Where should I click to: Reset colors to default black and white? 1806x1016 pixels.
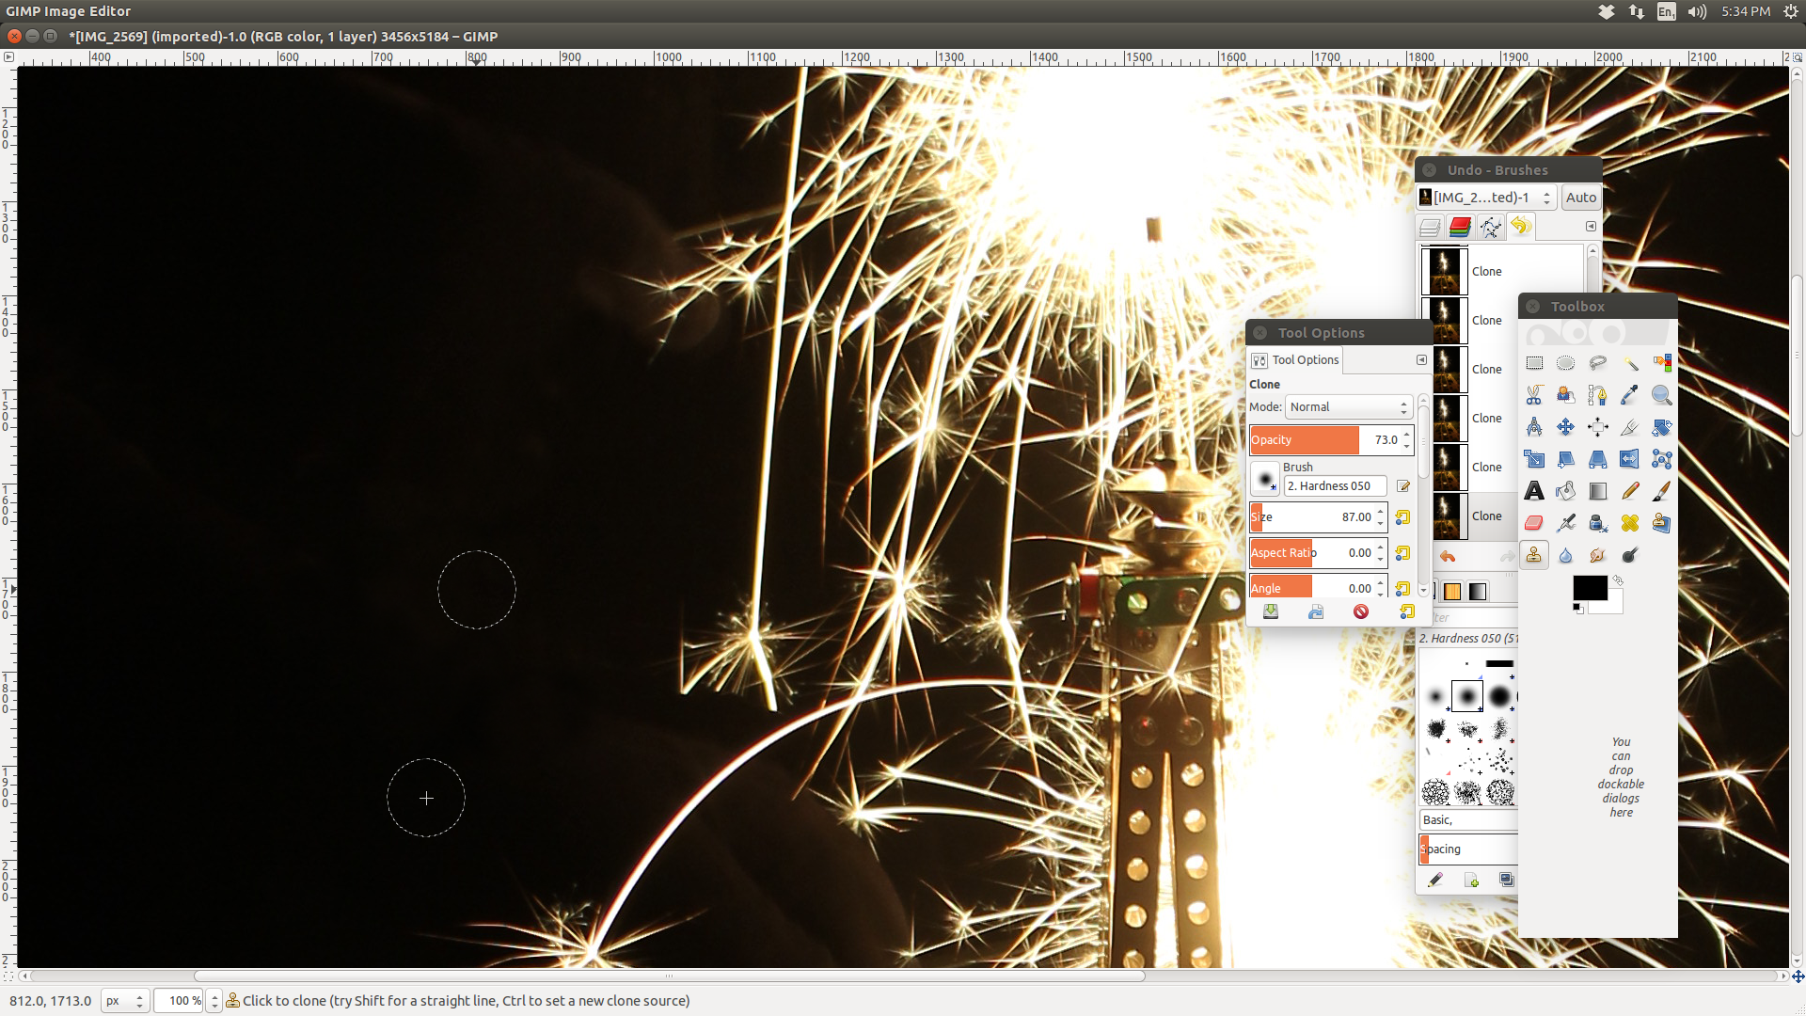(1577, 609)
